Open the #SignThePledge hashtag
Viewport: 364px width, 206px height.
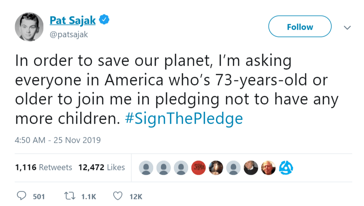[184, 119]
